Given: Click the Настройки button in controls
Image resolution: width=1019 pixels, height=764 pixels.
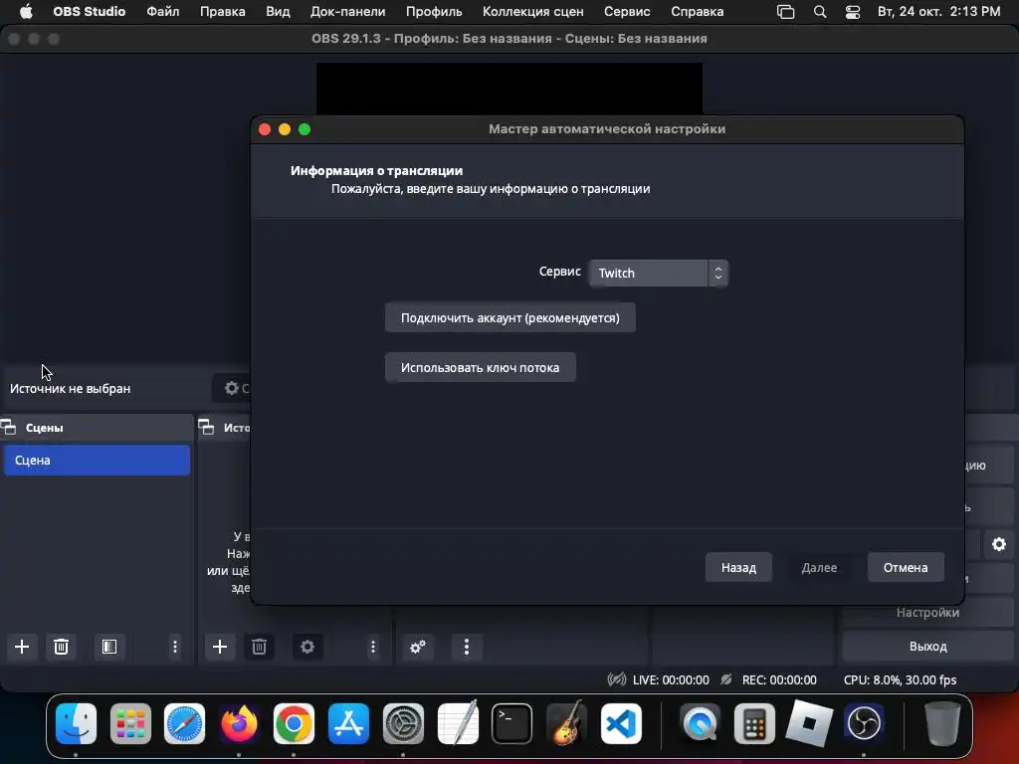Looking at the screenshot, I should click(x=928, y=613).
